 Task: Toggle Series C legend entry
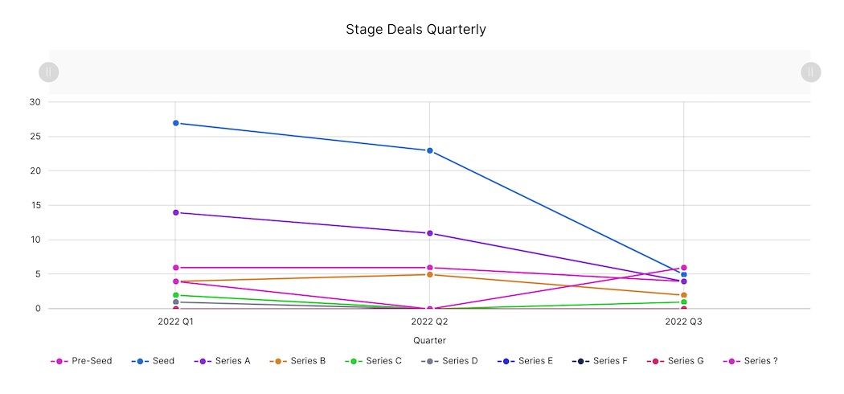(374, 361)
